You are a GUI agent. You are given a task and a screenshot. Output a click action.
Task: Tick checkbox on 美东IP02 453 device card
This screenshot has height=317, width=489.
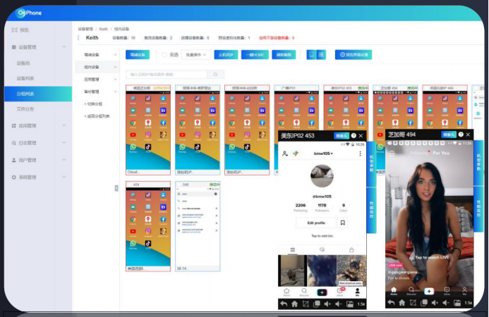pos(328,88)
